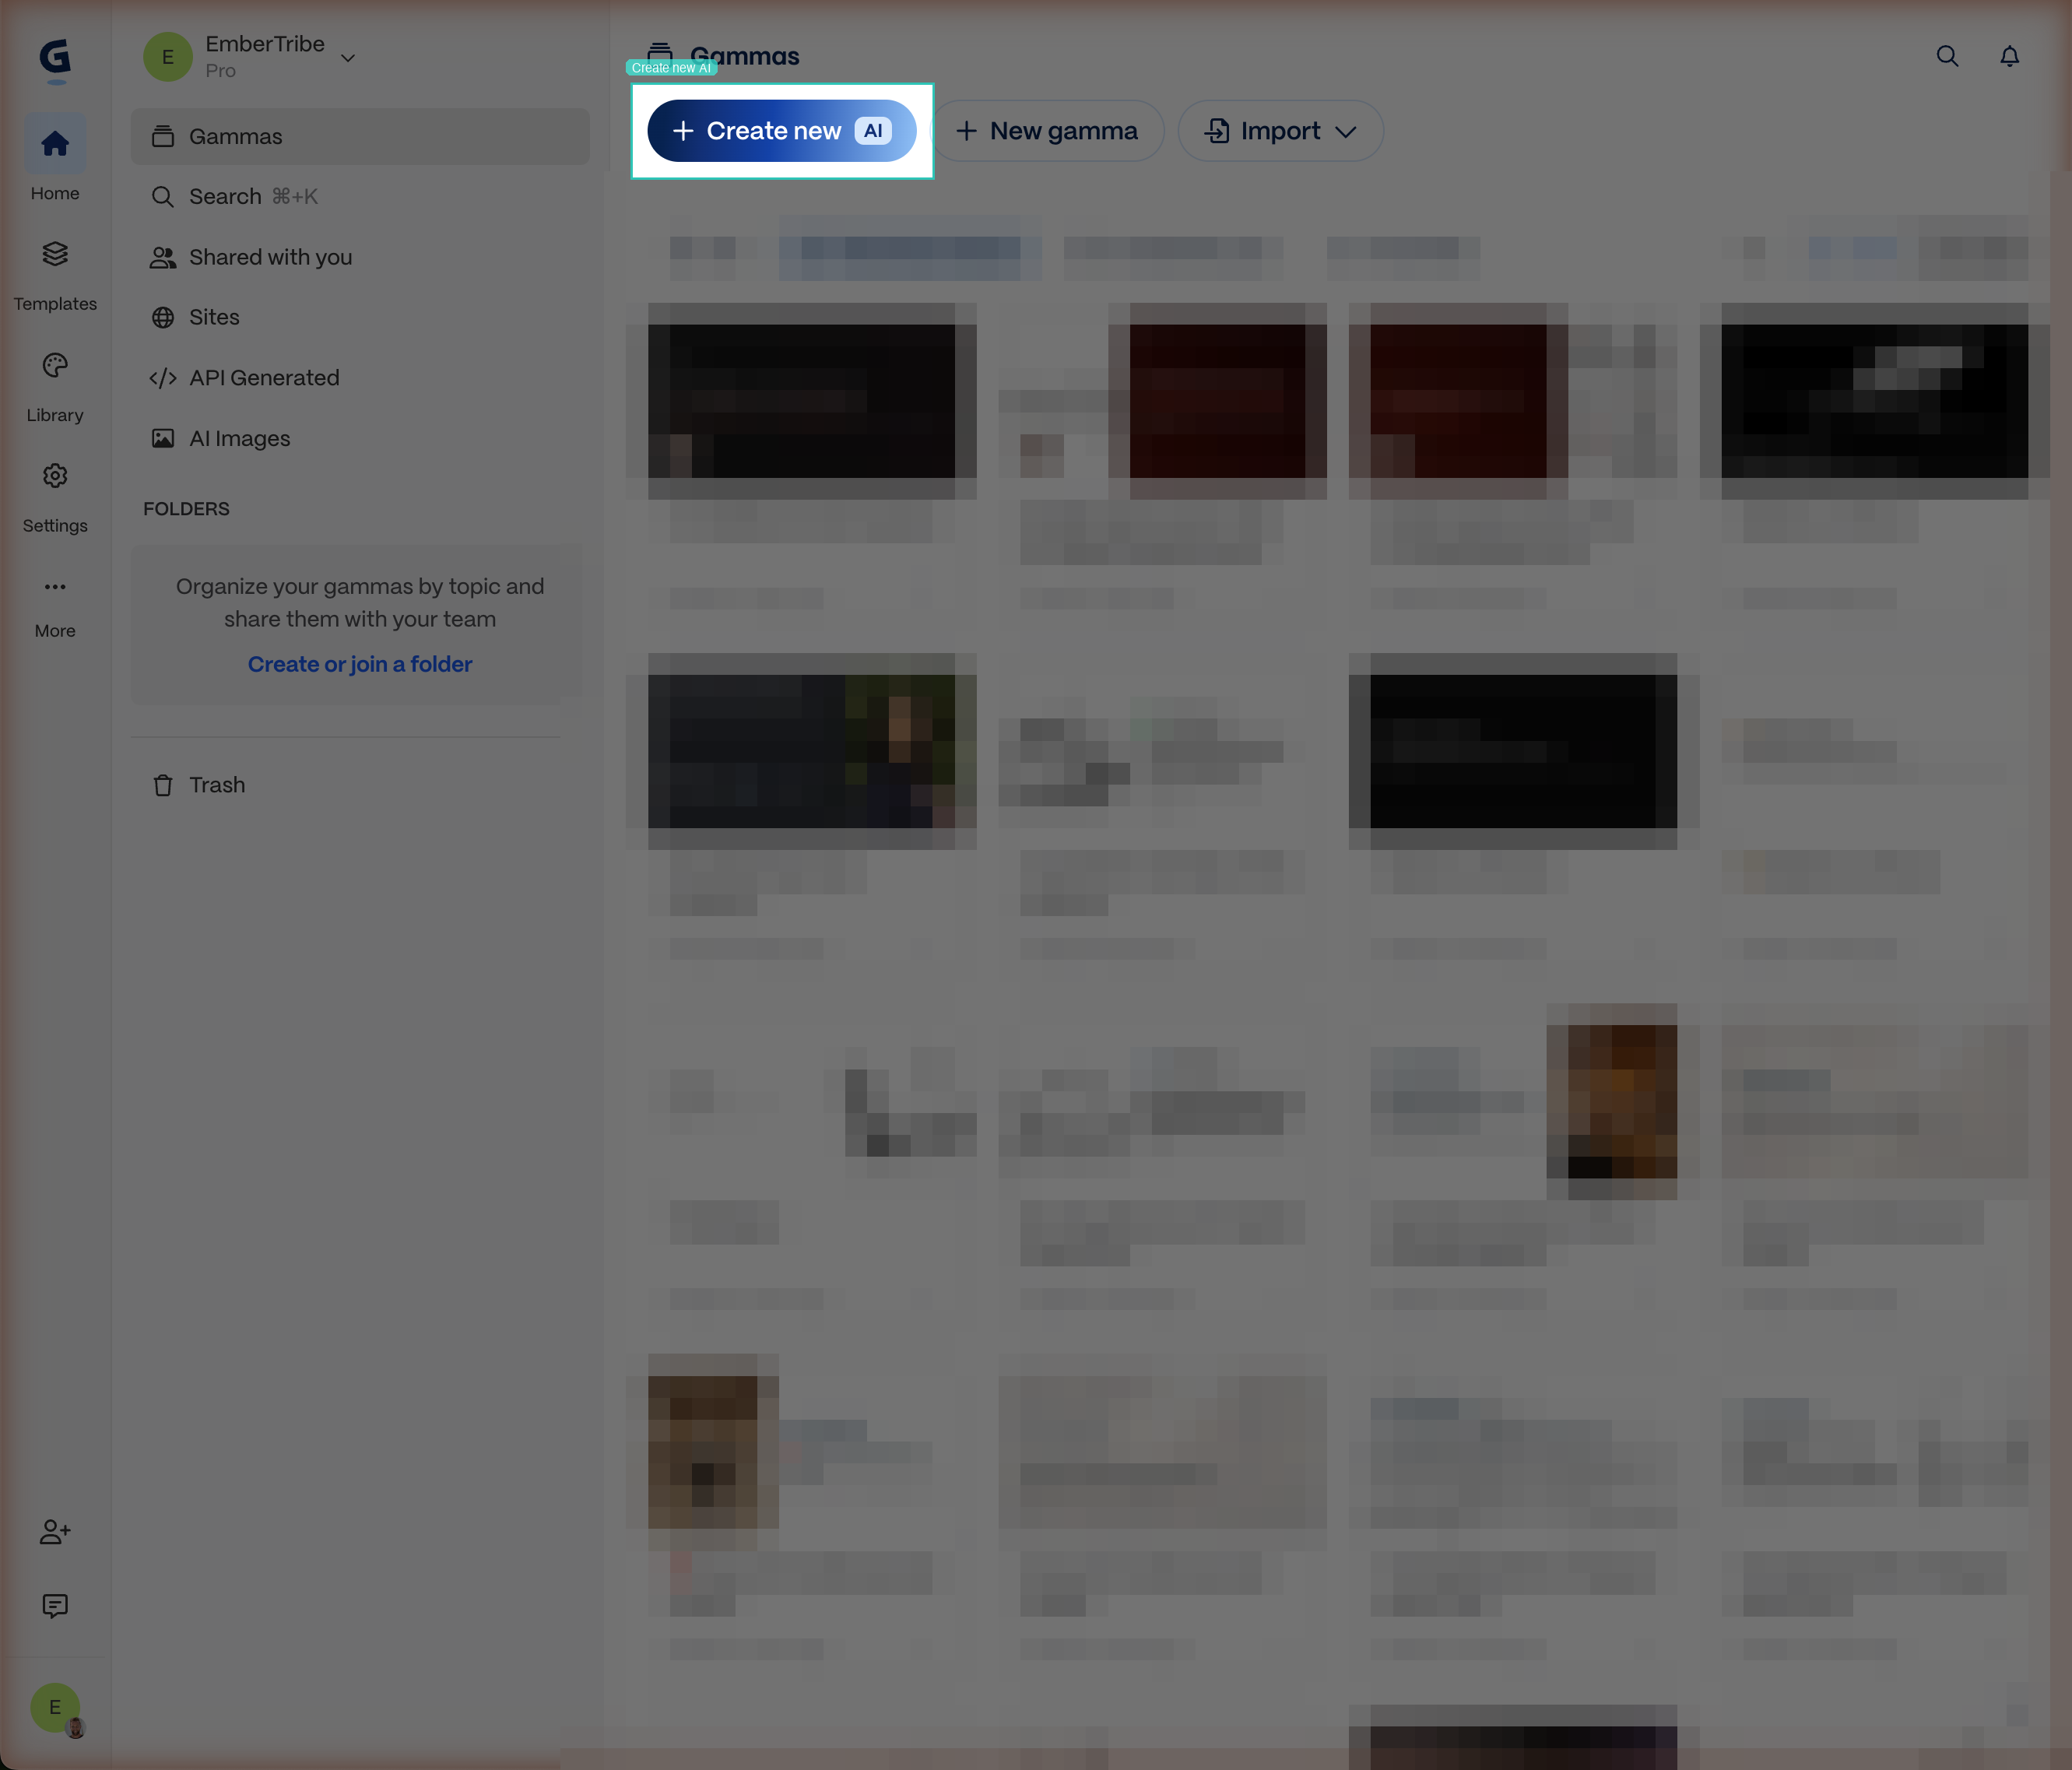Screen dimensions: 2072x1770
Task: Go to API Generated gammas
Action: pyautogui.click(x=264, y=378)
